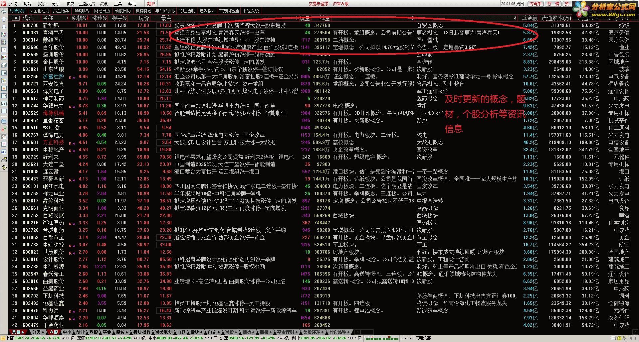Open the 工具 menu
Viewport: 639px width, 342px height.
118,4
